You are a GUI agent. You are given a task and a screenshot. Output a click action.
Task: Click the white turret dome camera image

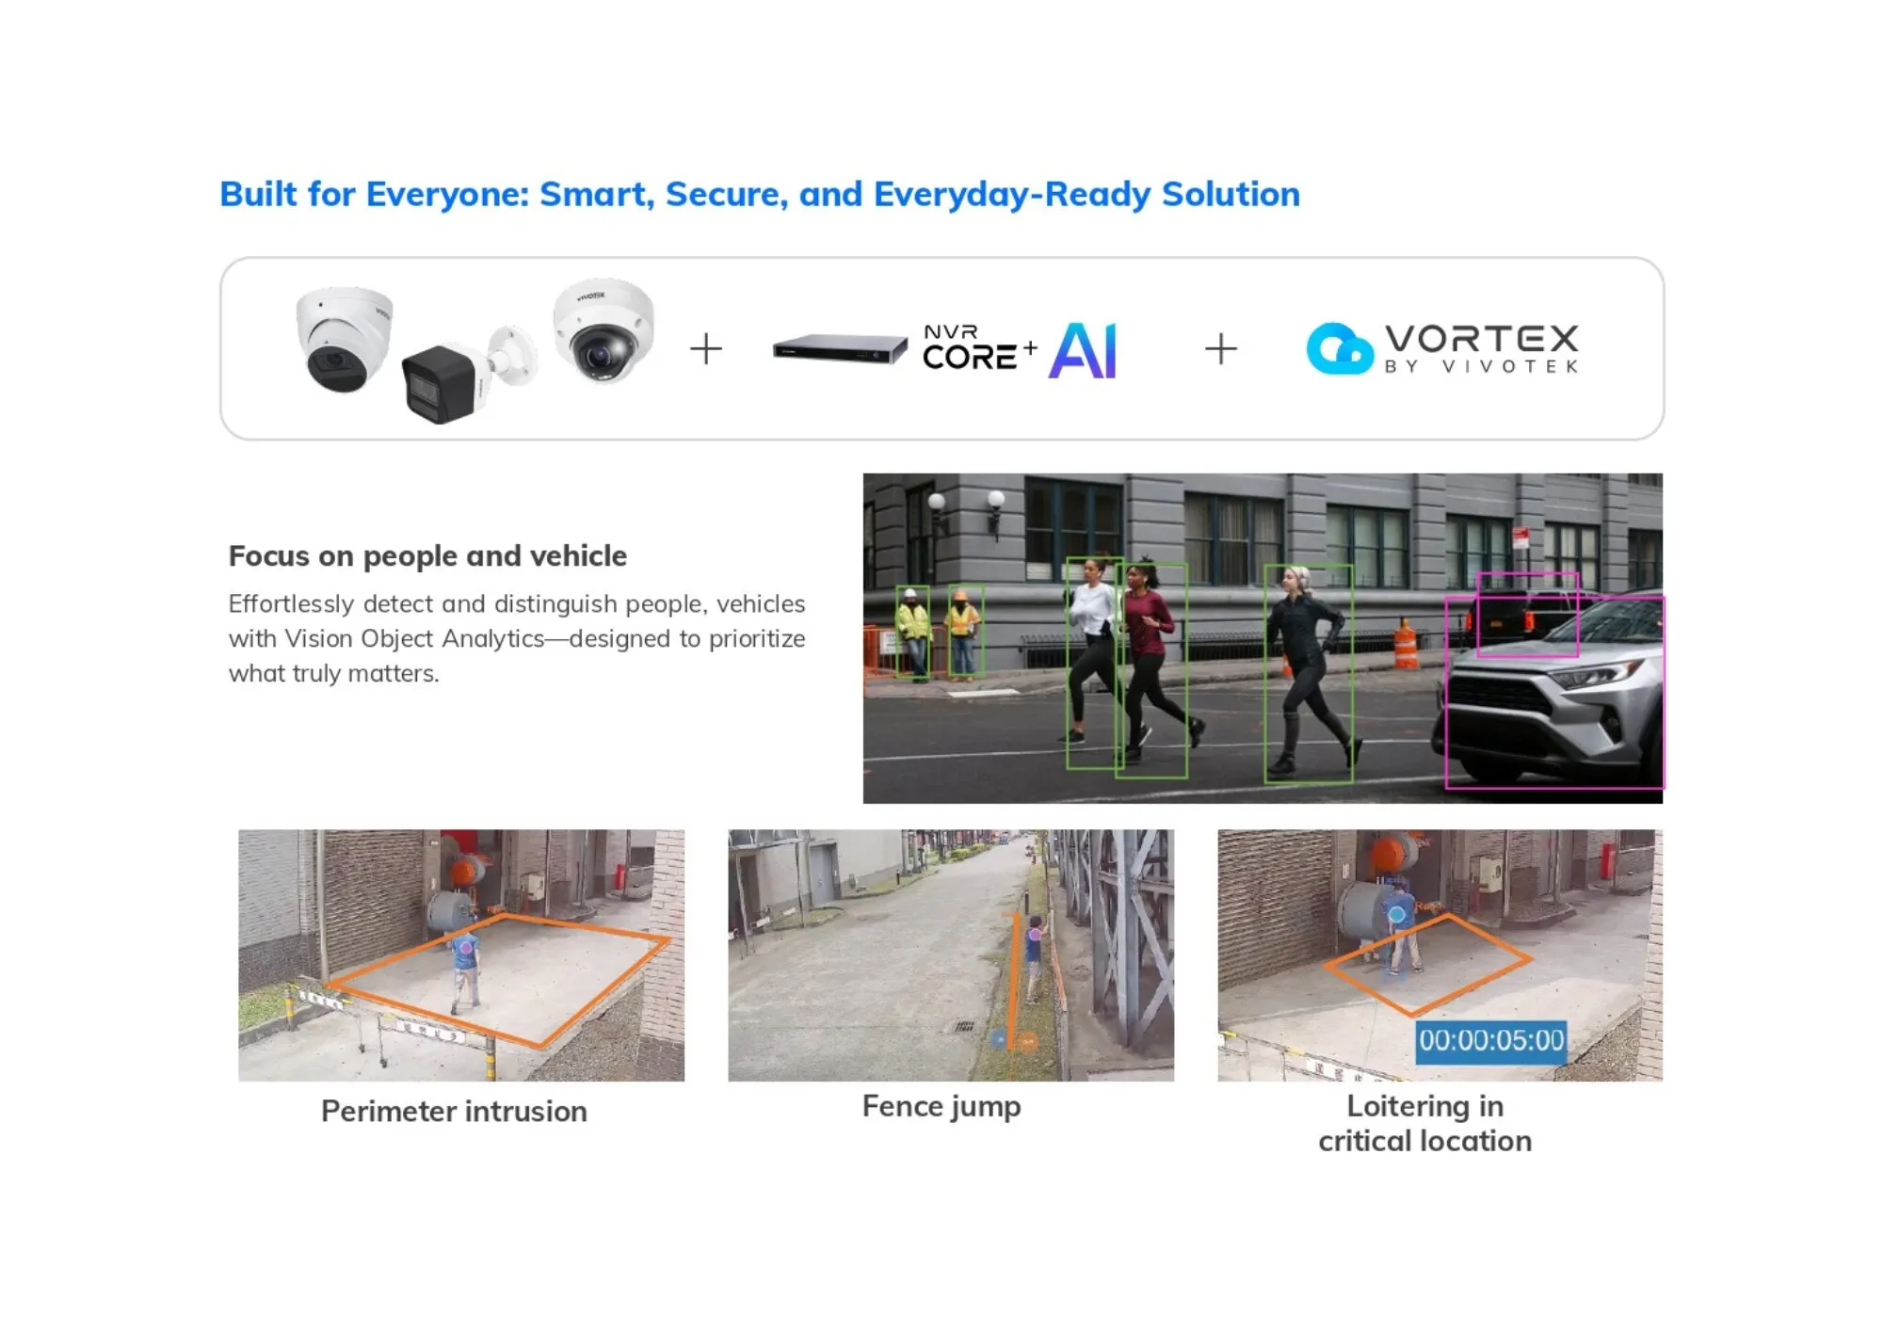click(x=344, y=339)
